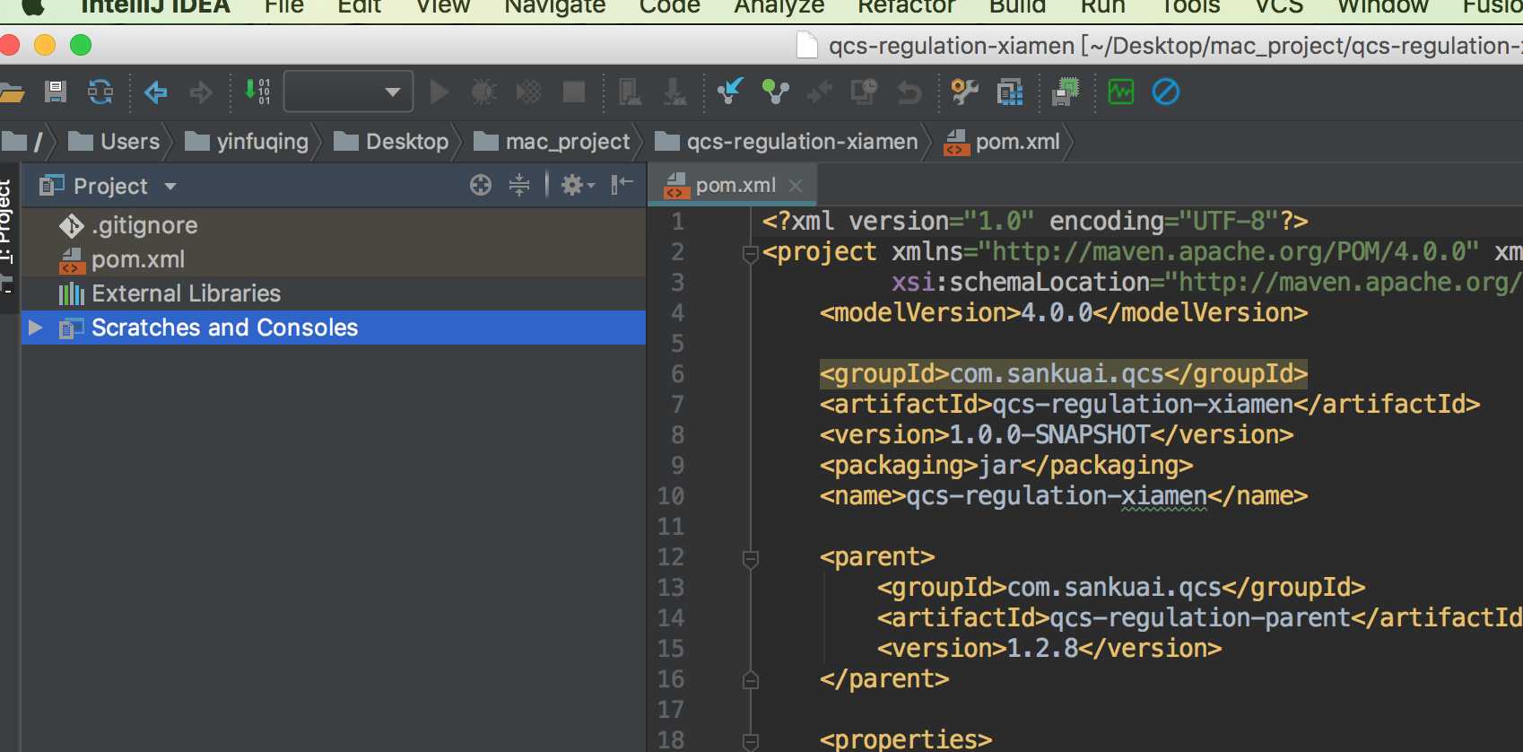Click the Show History clock icon
The width and height of the screenshot is (1523, 752).
865,92
